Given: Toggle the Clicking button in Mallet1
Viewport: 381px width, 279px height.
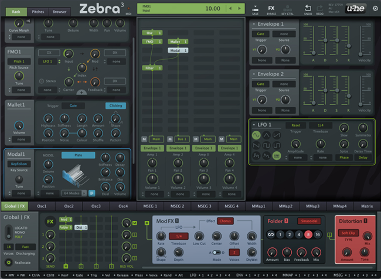Looking at the screenshot, I should 115,106.
